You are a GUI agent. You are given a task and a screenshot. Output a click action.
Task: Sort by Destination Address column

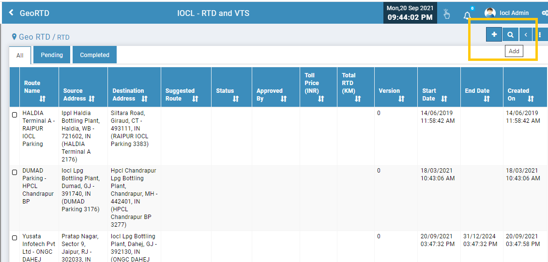pyautogui.click(x=144, y=99)
